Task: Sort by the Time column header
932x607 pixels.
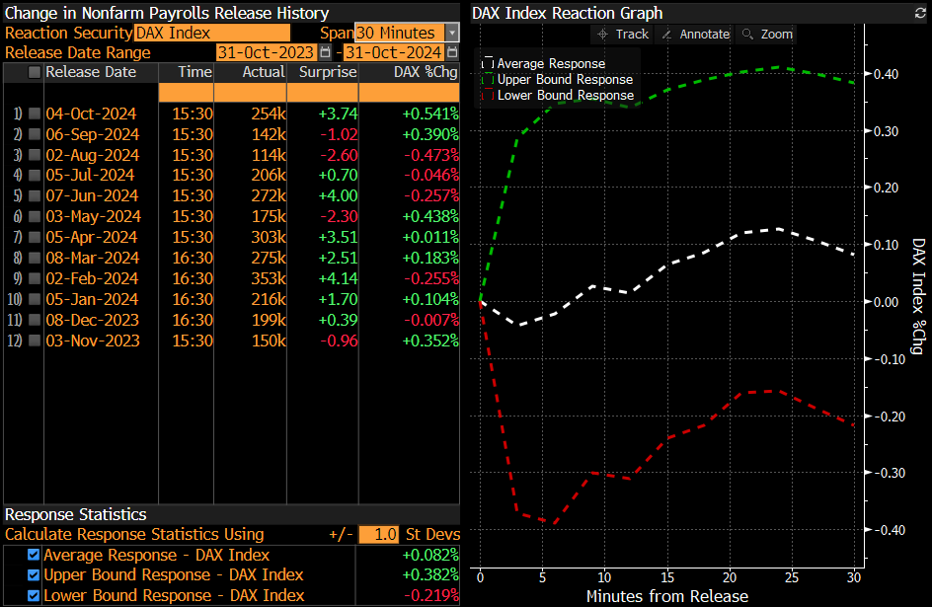Action: click(194, 72)
